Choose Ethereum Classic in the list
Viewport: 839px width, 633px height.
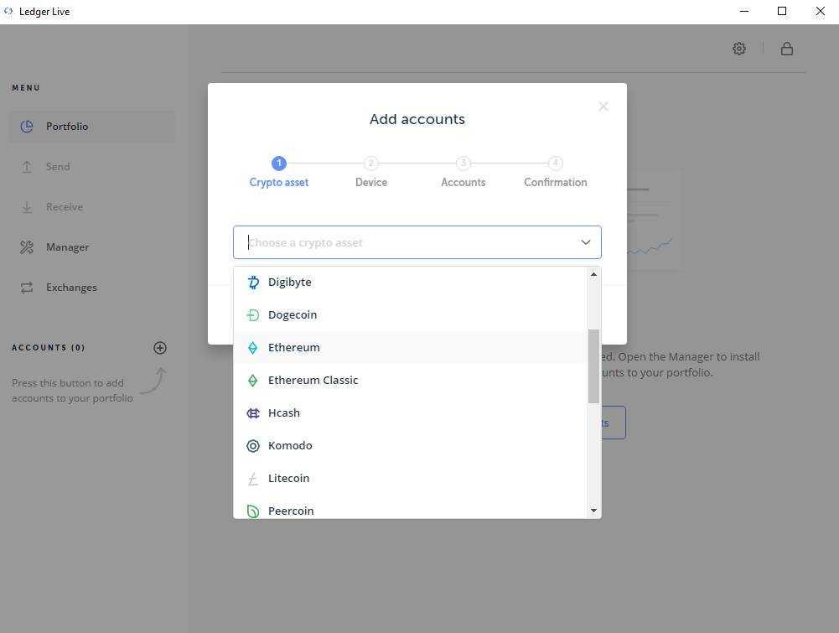[411, 380]
